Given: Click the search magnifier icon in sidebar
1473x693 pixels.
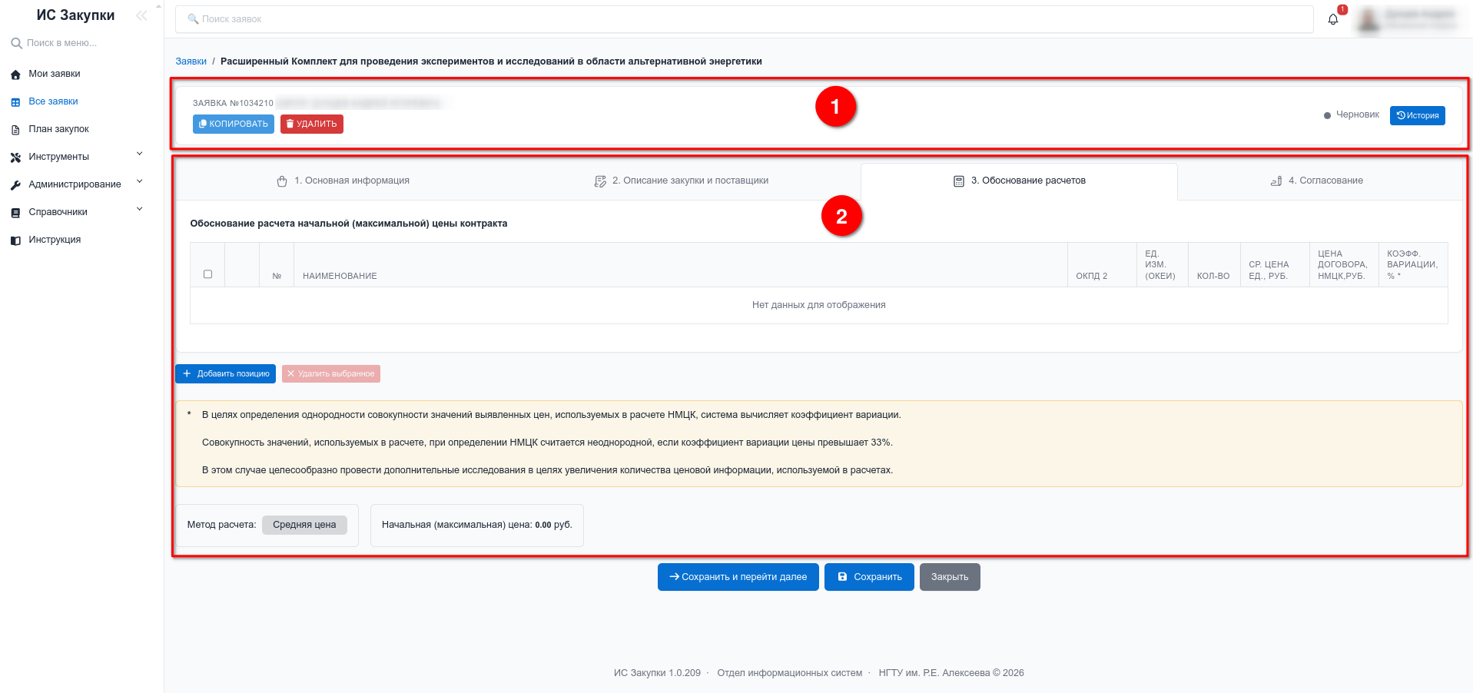Looking at the screenshot, I should click(16, 43).
